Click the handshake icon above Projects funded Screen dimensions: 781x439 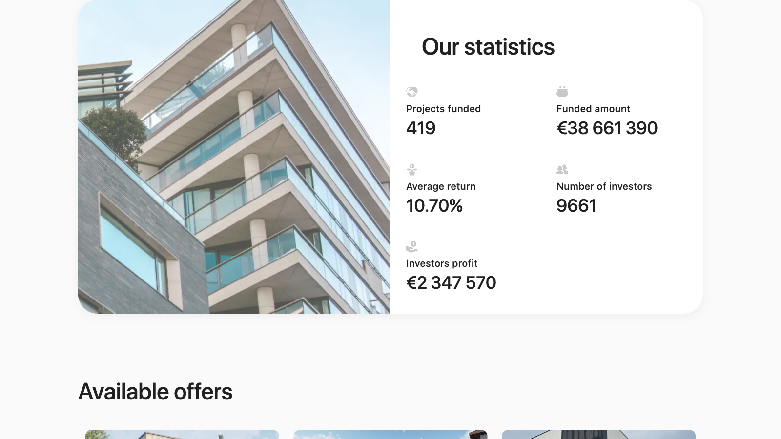point(412,92)
